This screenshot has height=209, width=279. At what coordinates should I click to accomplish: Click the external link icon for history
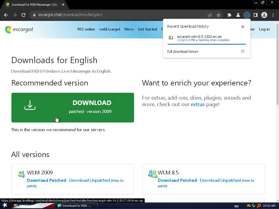pos(243,51)
